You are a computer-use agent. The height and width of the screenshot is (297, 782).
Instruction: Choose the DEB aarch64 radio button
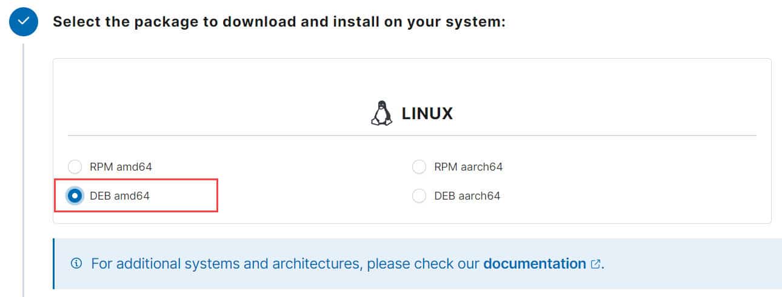click(419, 195)
